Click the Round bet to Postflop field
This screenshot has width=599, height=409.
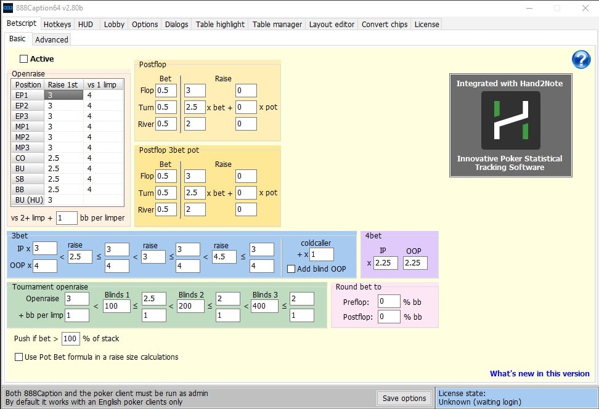(389, 317)
